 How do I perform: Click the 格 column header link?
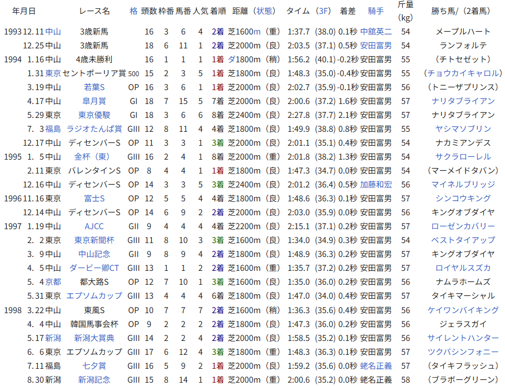133,11
